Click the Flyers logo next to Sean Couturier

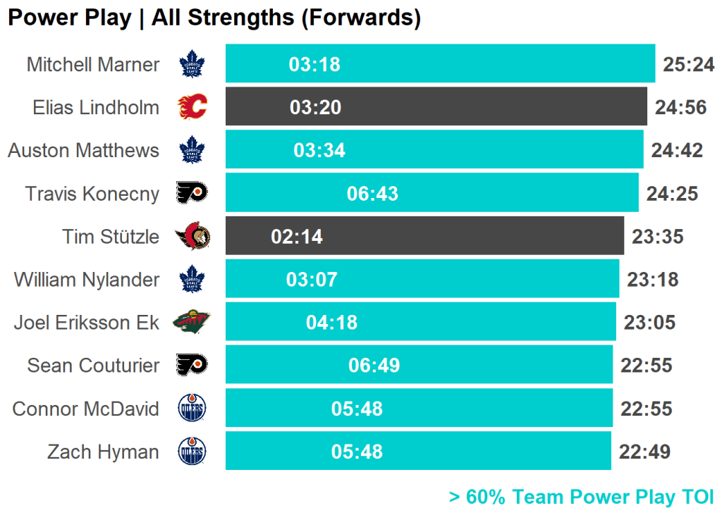pos(192,366)
